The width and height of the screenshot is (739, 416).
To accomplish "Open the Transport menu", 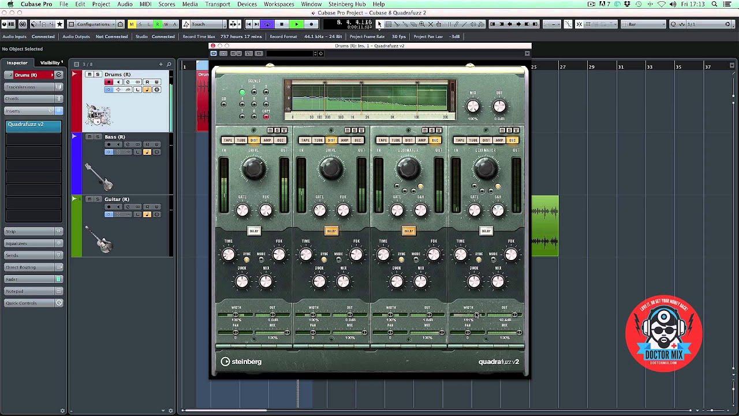I will (218, 4).
